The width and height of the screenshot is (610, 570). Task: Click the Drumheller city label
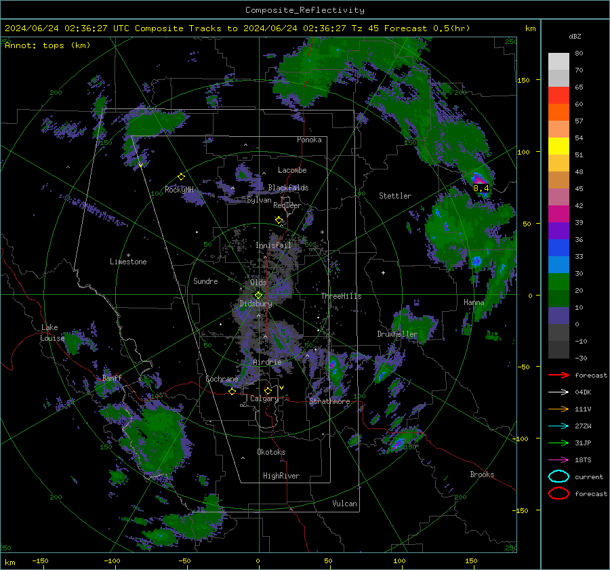point(397,334)
